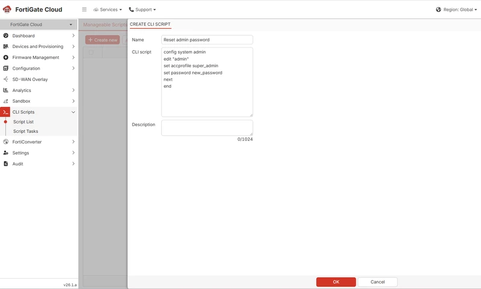The height and width of the screenshot is (289, 481).
Task: Click the 0/1024 character counter
Action: [245, 139]
